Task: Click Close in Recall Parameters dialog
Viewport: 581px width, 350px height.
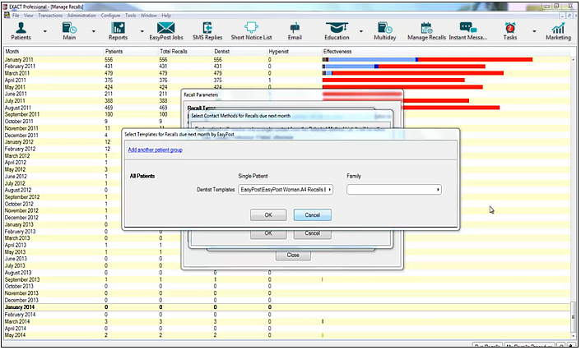Action: click(x=293, y=255)
